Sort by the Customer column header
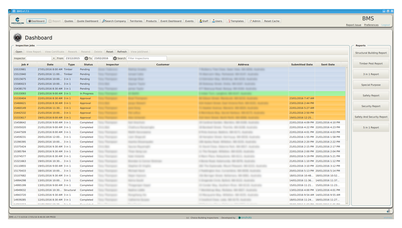Screen dimensions: 402x228 click(163, 64)
